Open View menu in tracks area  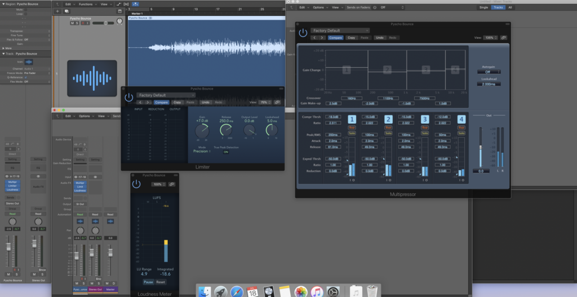[105, 4]
